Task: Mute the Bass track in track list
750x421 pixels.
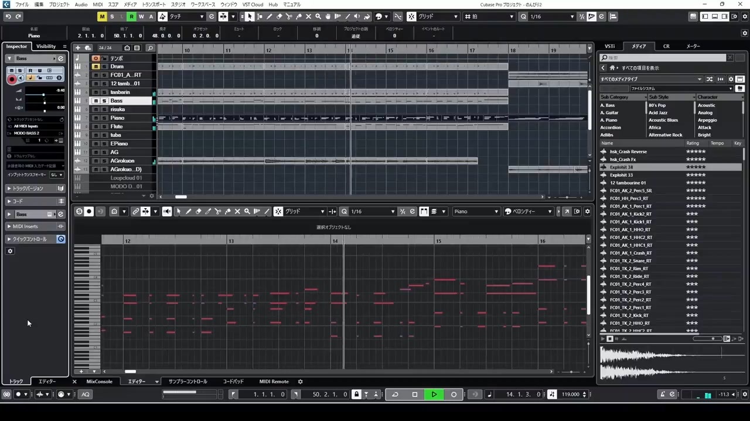Action: [x=96, y=101]
